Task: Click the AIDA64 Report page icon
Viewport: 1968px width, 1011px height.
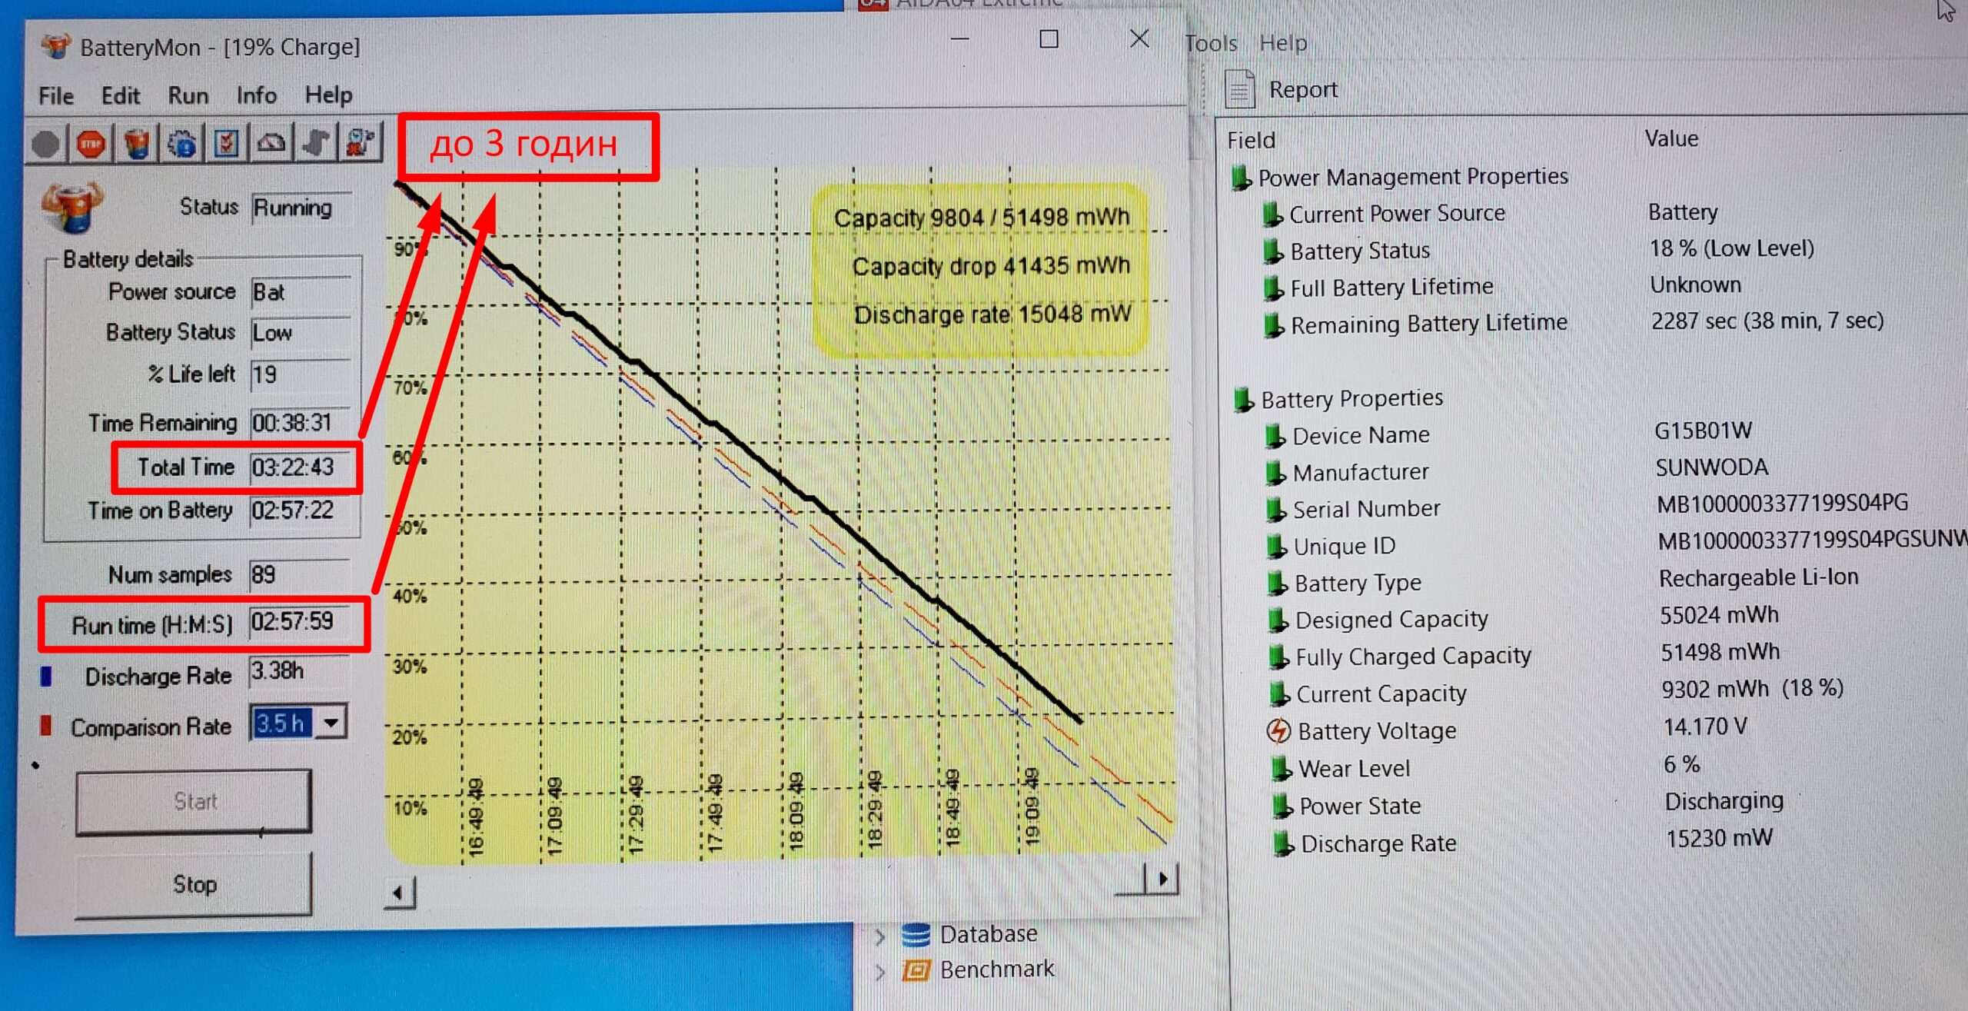Action: pos(1239,90)
